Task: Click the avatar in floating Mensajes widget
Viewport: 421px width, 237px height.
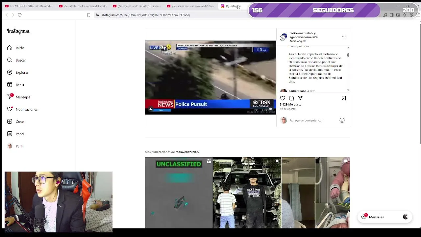Action: (x=405, y=217)
